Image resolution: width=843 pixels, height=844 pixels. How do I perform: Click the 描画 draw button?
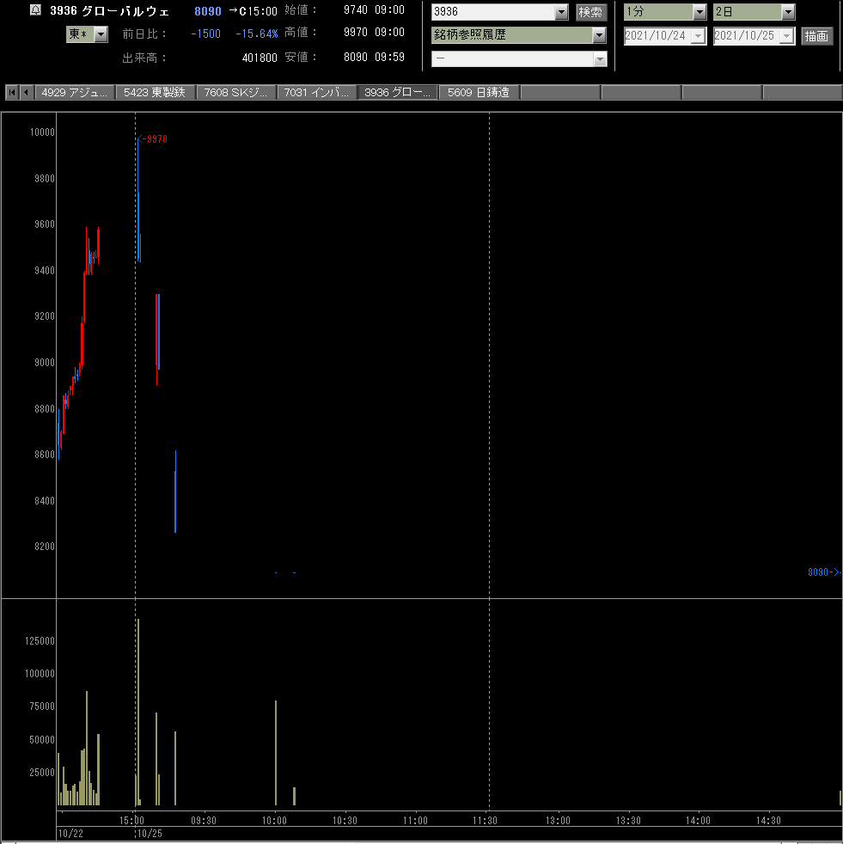816,36
